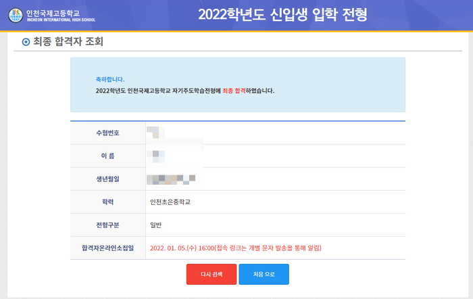Viewport: 473px width, 299px height.
Task: Click the 인천국제고등학교 school name text
Action: tap(53, 13)
